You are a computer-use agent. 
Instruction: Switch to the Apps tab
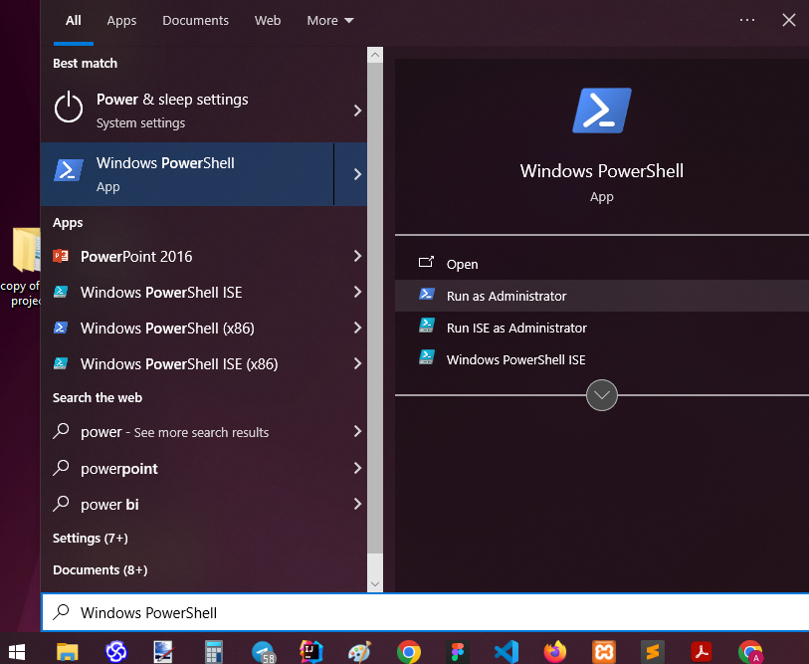point(121,21)
